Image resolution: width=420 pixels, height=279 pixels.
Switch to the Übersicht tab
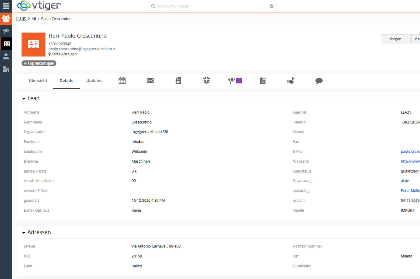tap(38, 81)
